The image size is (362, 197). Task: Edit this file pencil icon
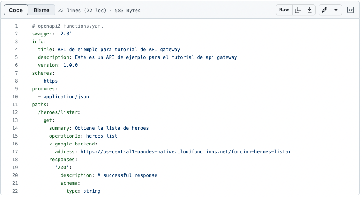pos(324,10)
